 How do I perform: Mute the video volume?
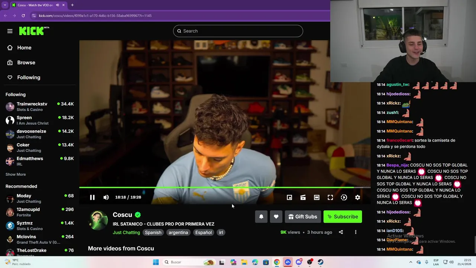[x=106, y=197]
